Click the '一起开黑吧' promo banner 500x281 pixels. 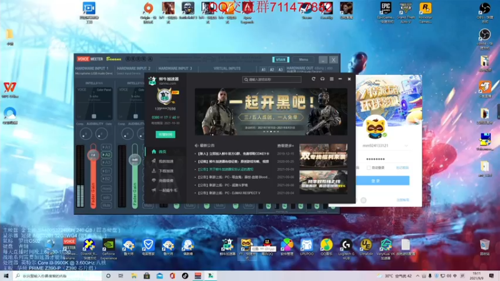(271, 112)
